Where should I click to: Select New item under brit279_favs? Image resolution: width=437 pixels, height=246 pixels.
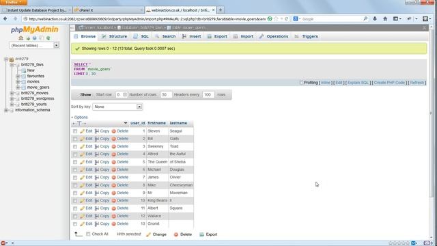pos(31,70)
